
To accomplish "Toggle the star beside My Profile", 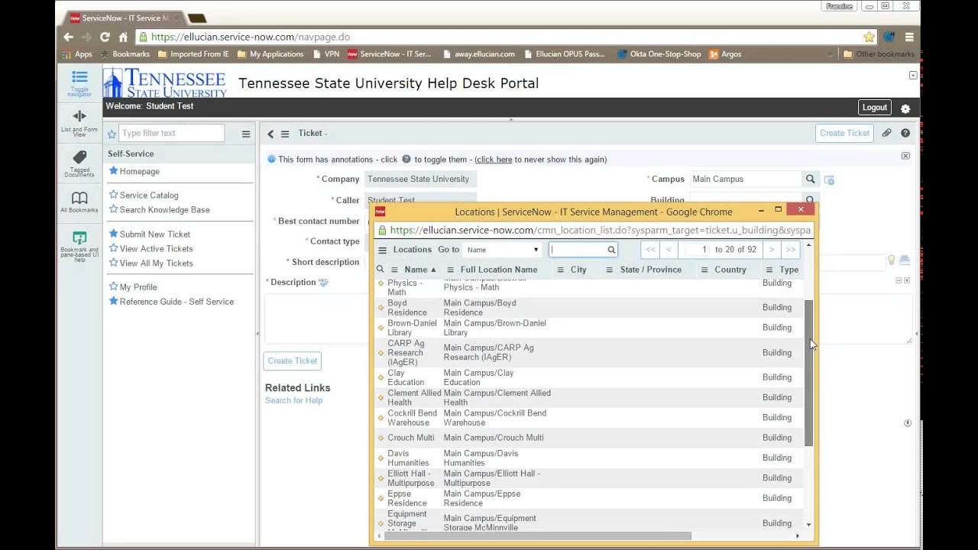I will coord(113,286).
